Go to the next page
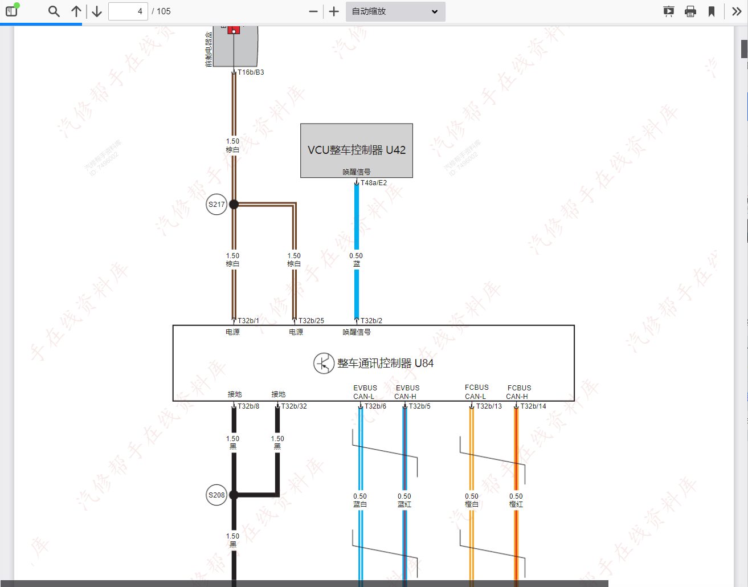Screen dimensions: 748x587 [97, 11]
